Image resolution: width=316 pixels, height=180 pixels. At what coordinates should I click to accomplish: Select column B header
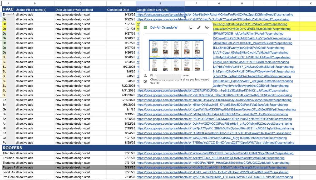pyautogui.click(x=35, y=3)
